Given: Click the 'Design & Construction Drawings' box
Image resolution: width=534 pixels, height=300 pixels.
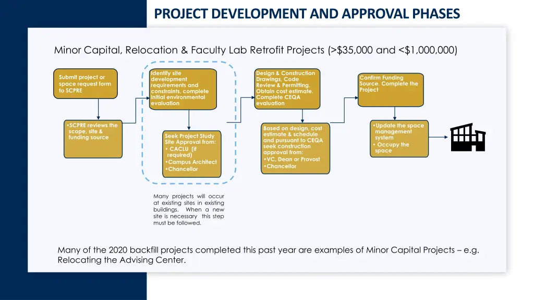Looking at the screenshot, I should [286, 89].
